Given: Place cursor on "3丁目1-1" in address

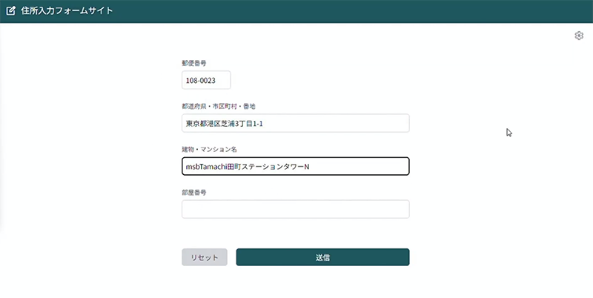Looking at the screenshot, I should (x=249, y=124).
